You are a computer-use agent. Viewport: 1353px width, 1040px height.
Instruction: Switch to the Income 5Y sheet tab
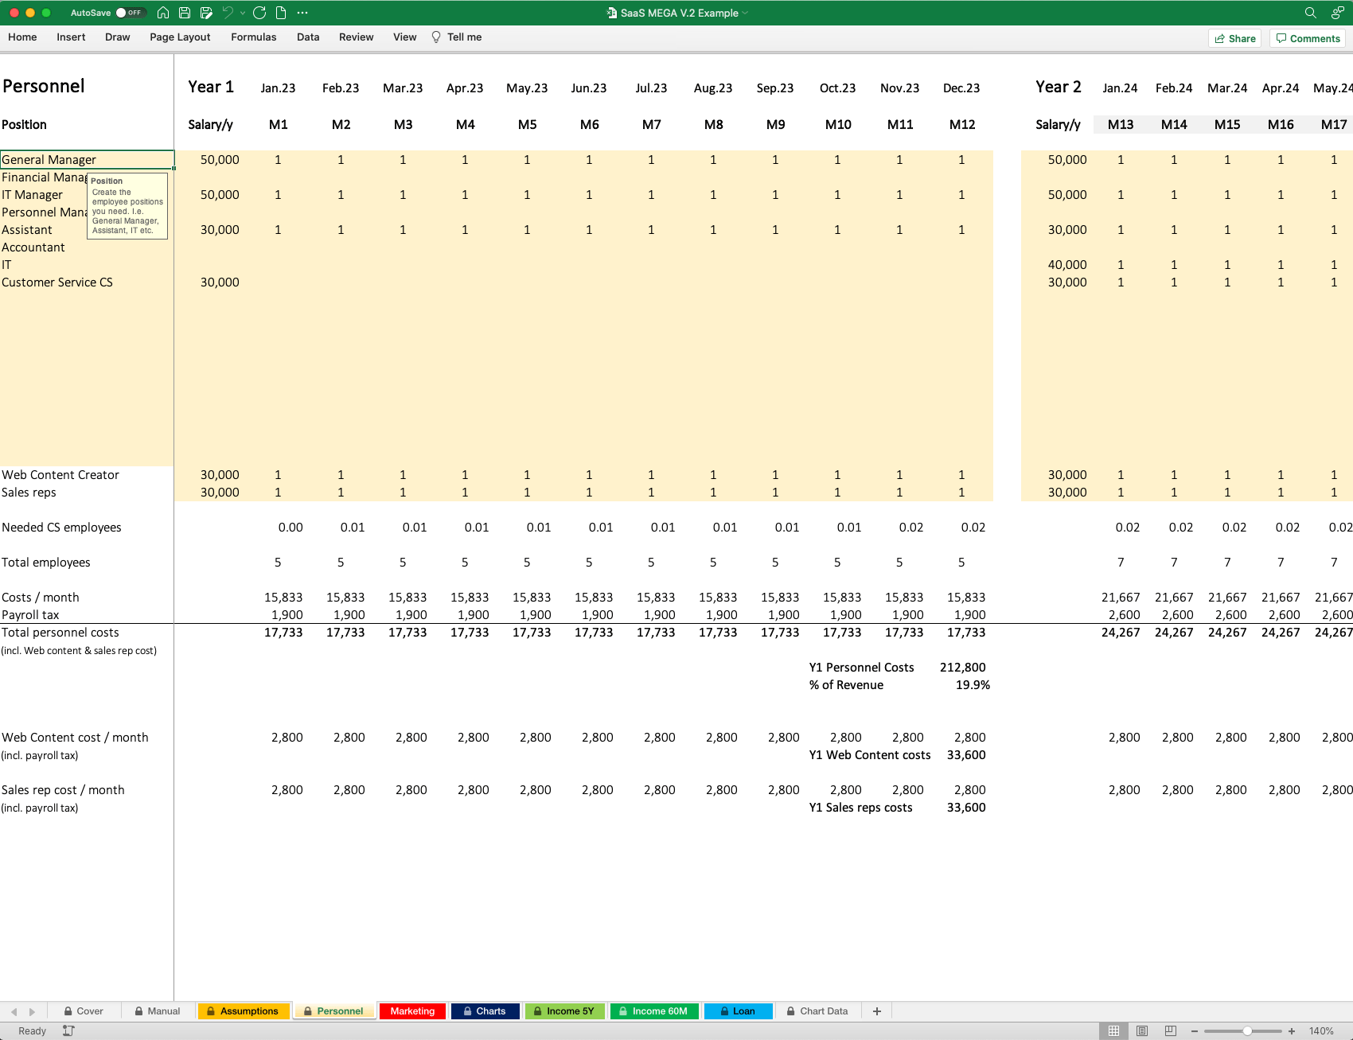563,1011
